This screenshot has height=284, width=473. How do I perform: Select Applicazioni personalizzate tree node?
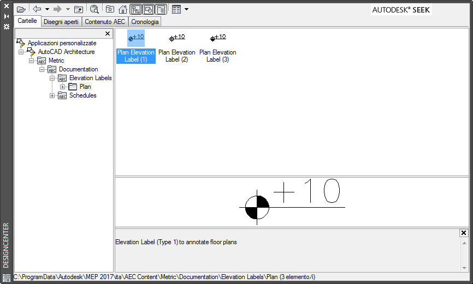(x=62, y=43)
